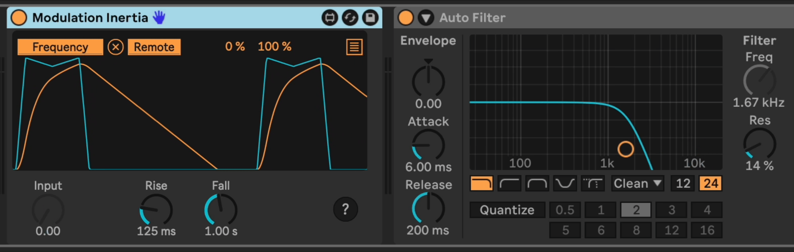
Task: Click the Fall time knob
Action: tap(221, 210)
